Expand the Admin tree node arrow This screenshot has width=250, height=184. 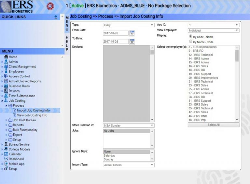click(x=2, y=62)
